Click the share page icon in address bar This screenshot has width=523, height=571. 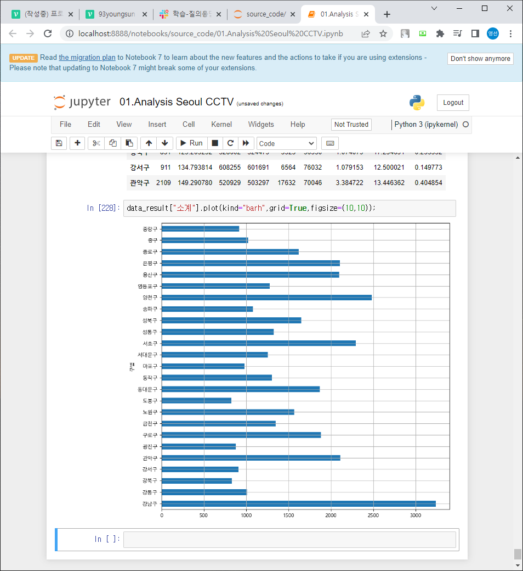click(x=366, y=34)
